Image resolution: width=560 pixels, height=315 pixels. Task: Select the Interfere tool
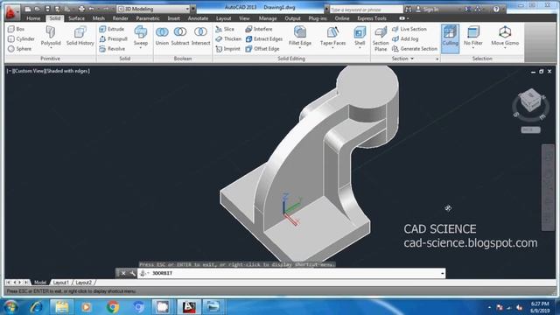tap(259, 29)
